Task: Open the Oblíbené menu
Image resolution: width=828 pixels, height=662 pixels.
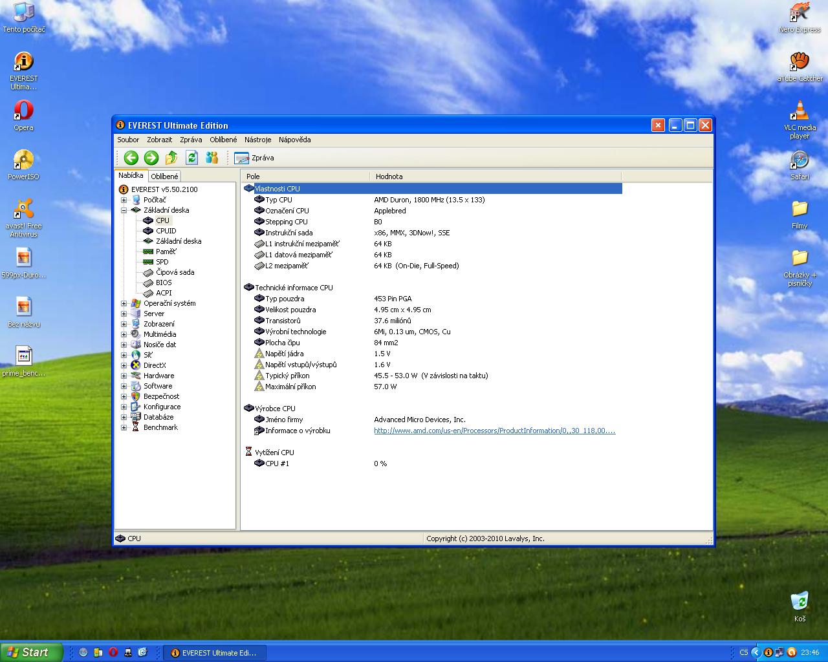Action: [223, 140]
